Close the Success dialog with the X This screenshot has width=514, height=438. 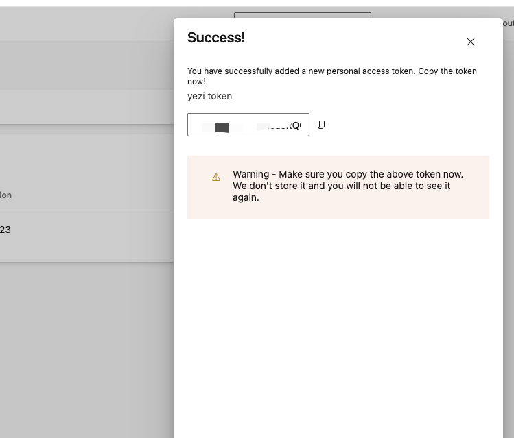coord(471,42)
